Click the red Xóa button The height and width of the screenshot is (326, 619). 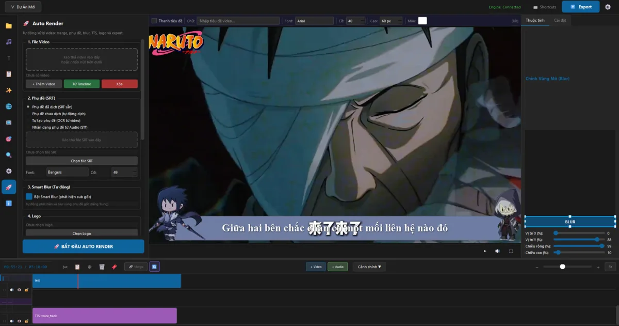(x=120, y=84)
